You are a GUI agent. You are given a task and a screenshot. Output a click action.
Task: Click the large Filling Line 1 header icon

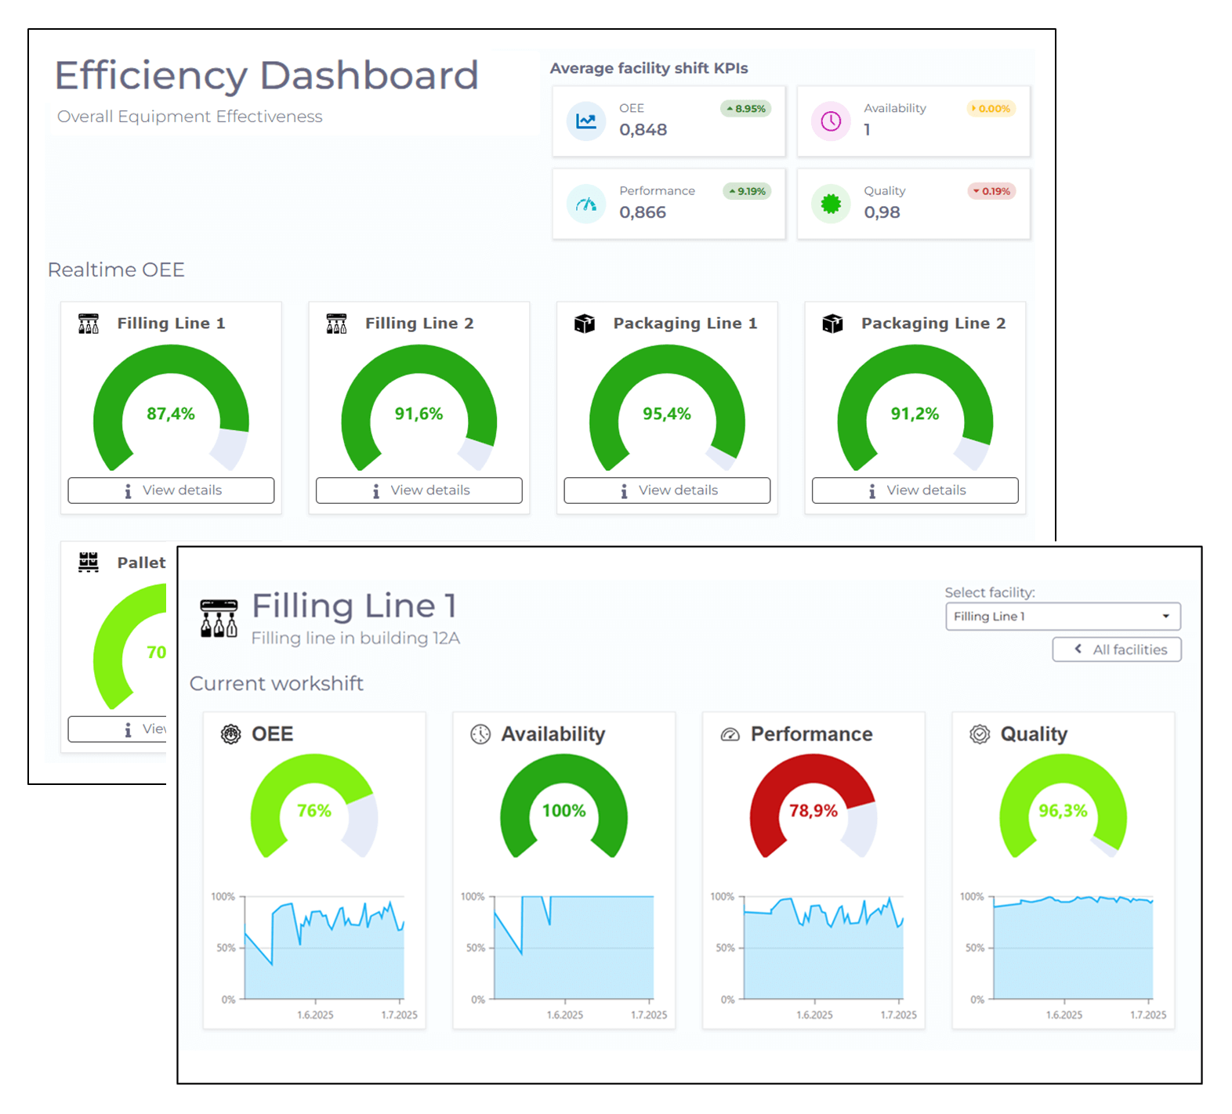[219, 618]
